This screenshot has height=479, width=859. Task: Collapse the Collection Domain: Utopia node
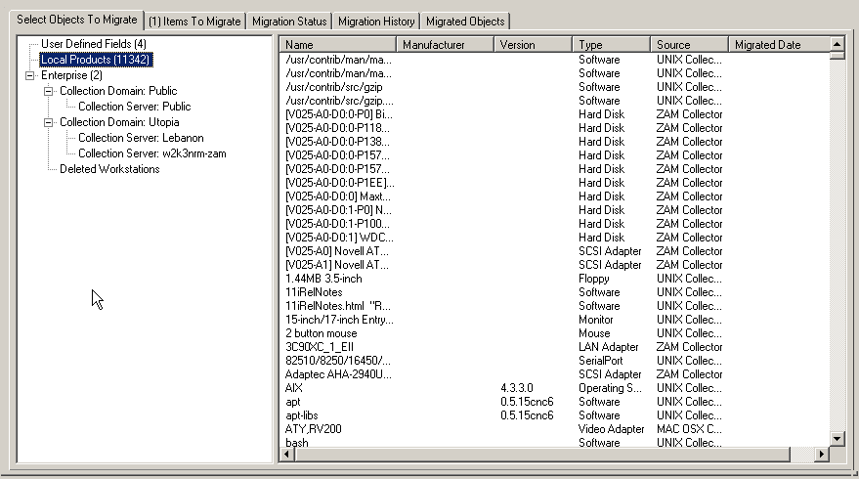[x=48, y=122]
